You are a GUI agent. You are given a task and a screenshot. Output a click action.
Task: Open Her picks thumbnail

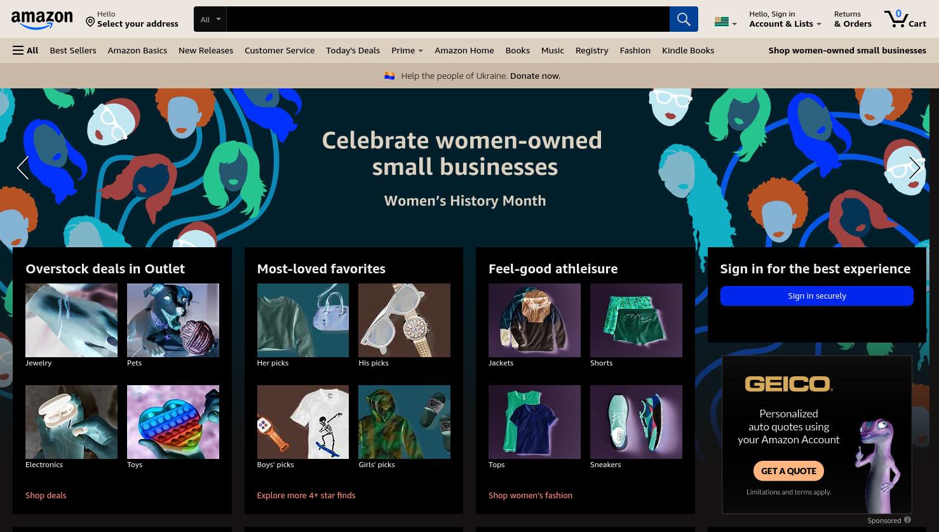tap(302, 320)
